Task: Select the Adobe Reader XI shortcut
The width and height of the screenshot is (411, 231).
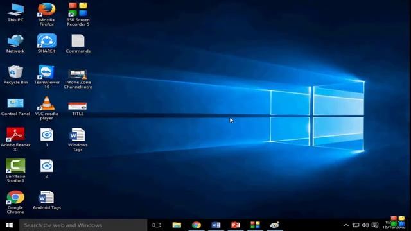Action: click(15, 139)
